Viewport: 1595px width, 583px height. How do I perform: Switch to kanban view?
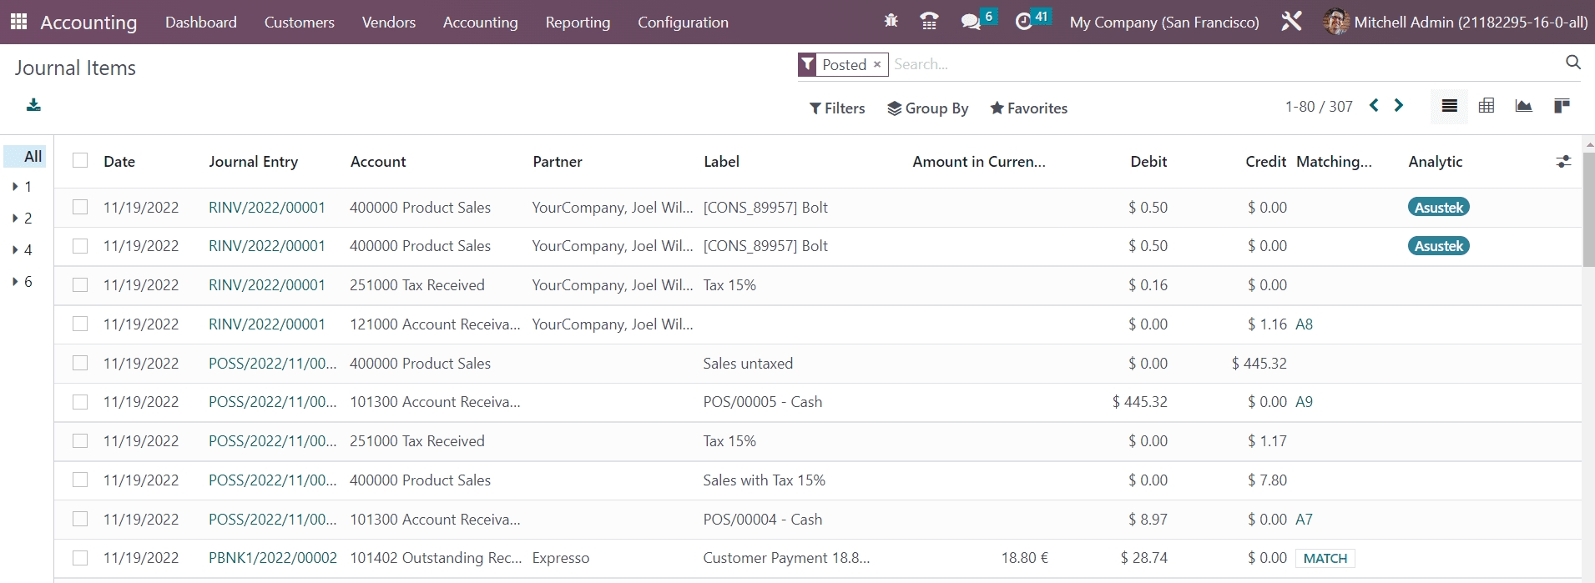1561,106
